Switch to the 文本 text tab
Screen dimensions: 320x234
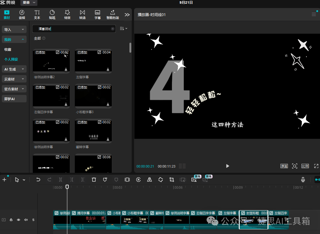[x=37, y=15]
